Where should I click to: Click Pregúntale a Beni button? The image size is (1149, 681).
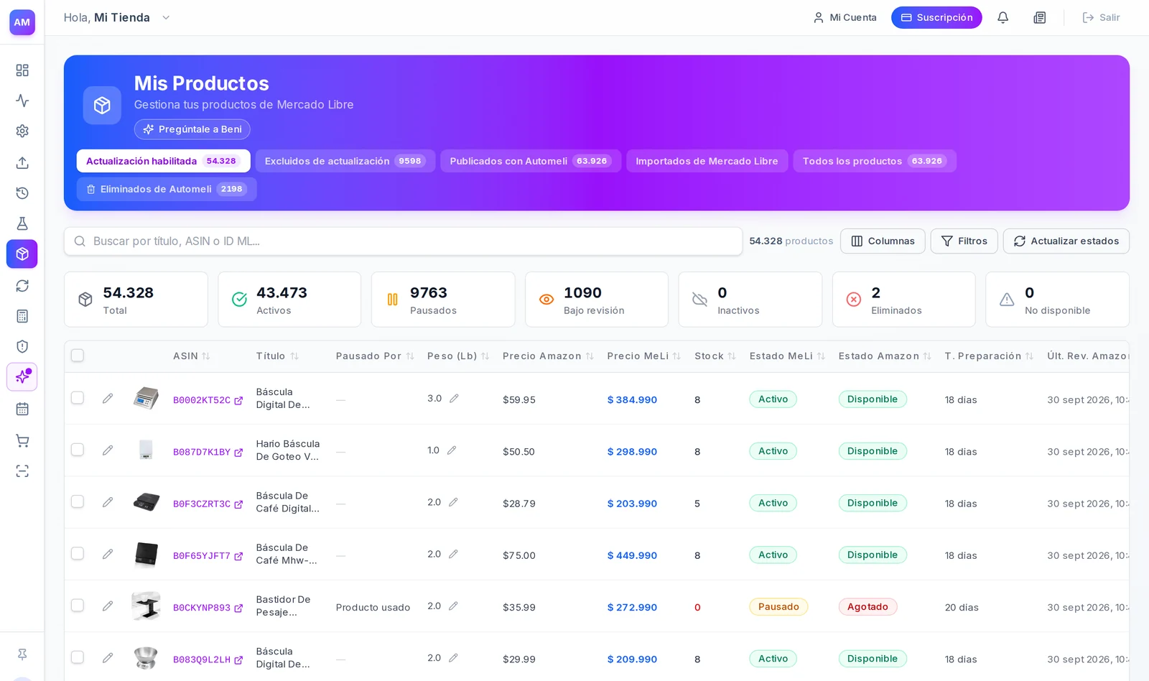pyautogui.click(x=192, y=129)
